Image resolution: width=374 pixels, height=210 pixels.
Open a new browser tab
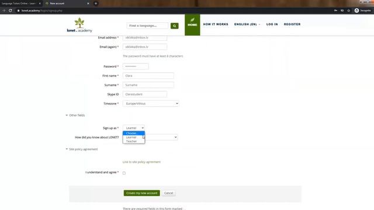(x=96, y=3)
